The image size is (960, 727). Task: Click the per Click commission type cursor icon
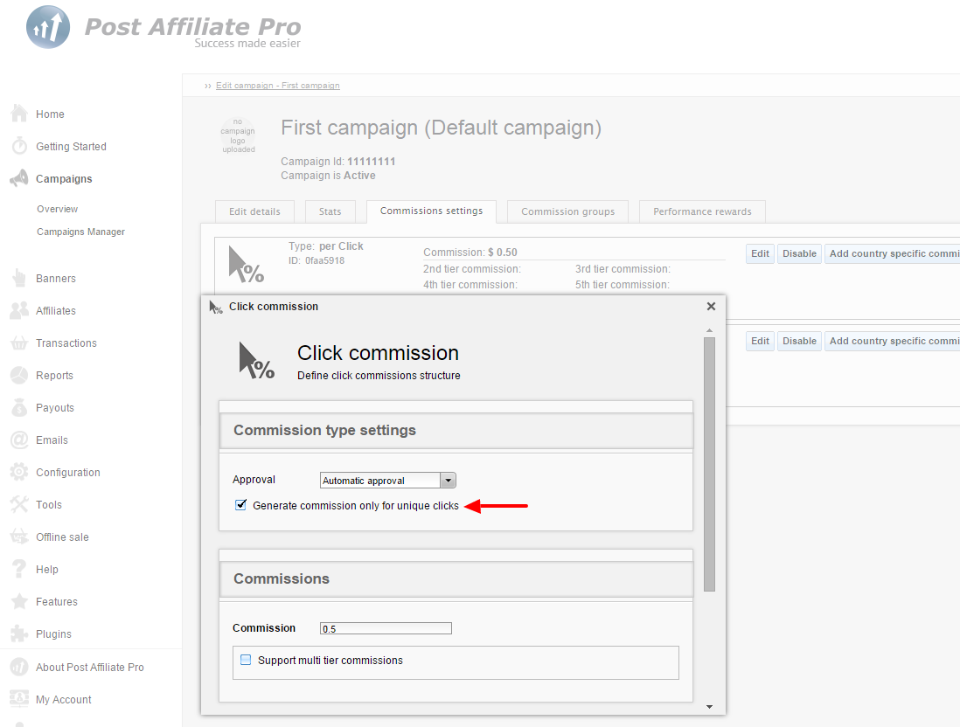[247, 265]
